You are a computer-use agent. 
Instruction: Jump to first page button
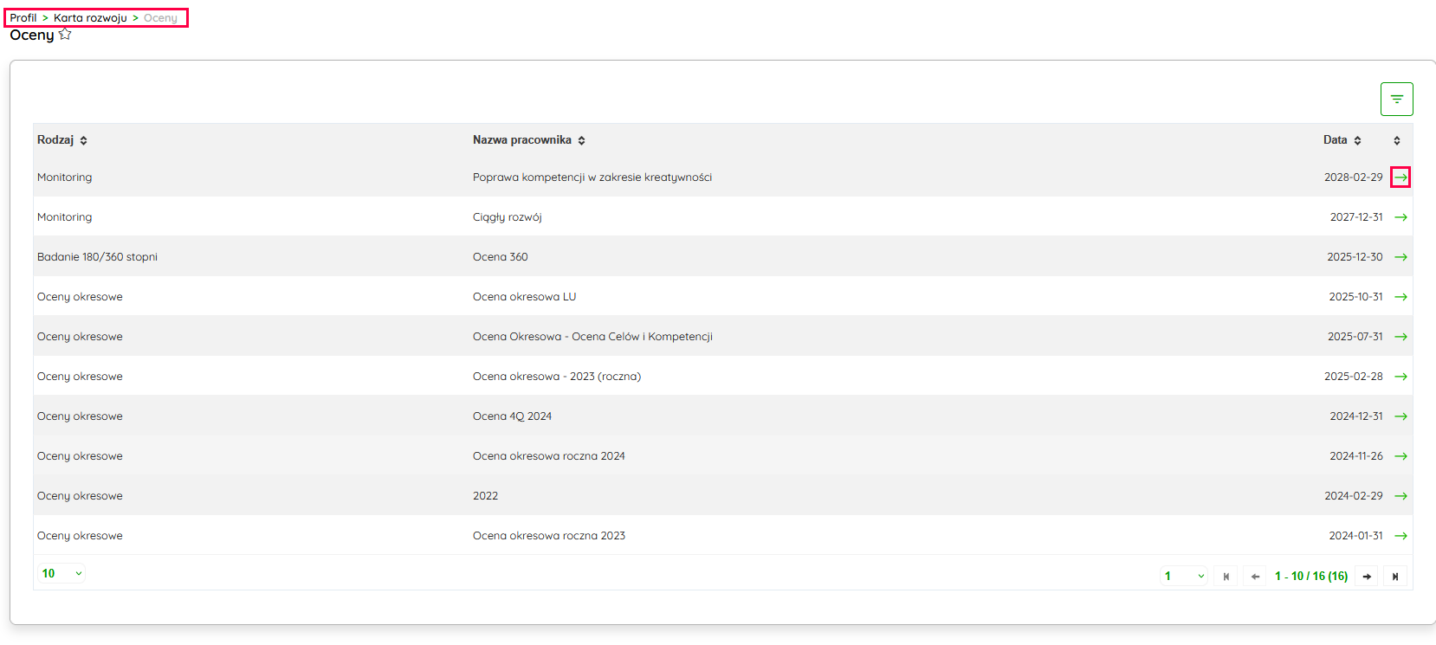click(x=1226, y=577)
